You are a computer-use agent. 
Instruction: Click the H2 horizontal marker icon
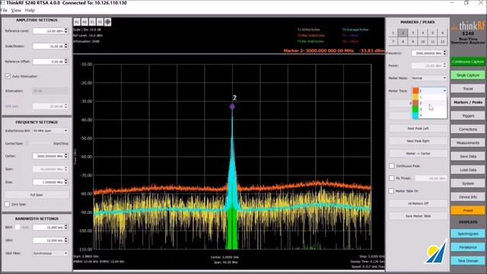(x=84, y=22)
